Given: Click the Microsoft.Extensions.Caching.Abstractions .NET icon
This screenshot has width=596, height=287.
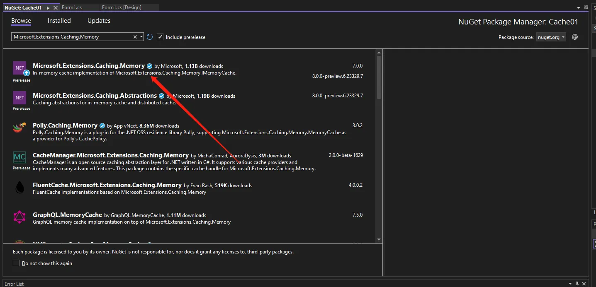Looking at the screenshot, I should (19, 98).
